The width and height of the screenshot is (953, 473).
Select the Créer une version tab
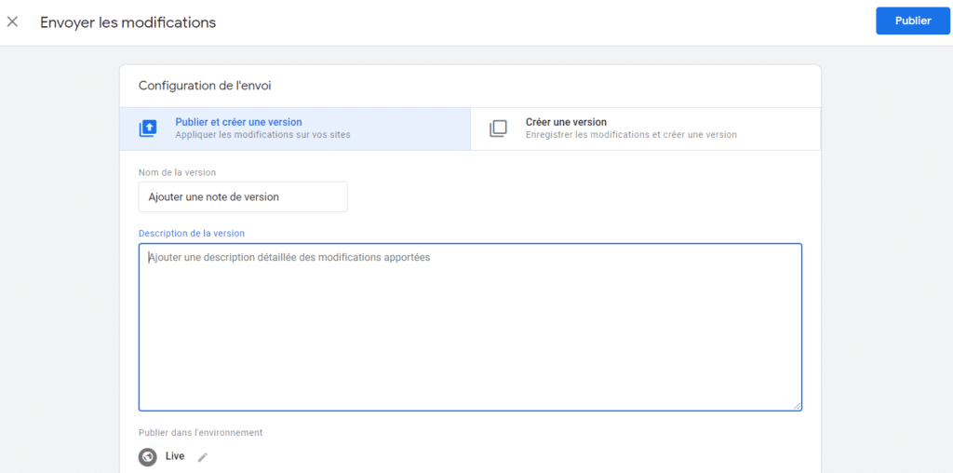click(x=646, y=128)
